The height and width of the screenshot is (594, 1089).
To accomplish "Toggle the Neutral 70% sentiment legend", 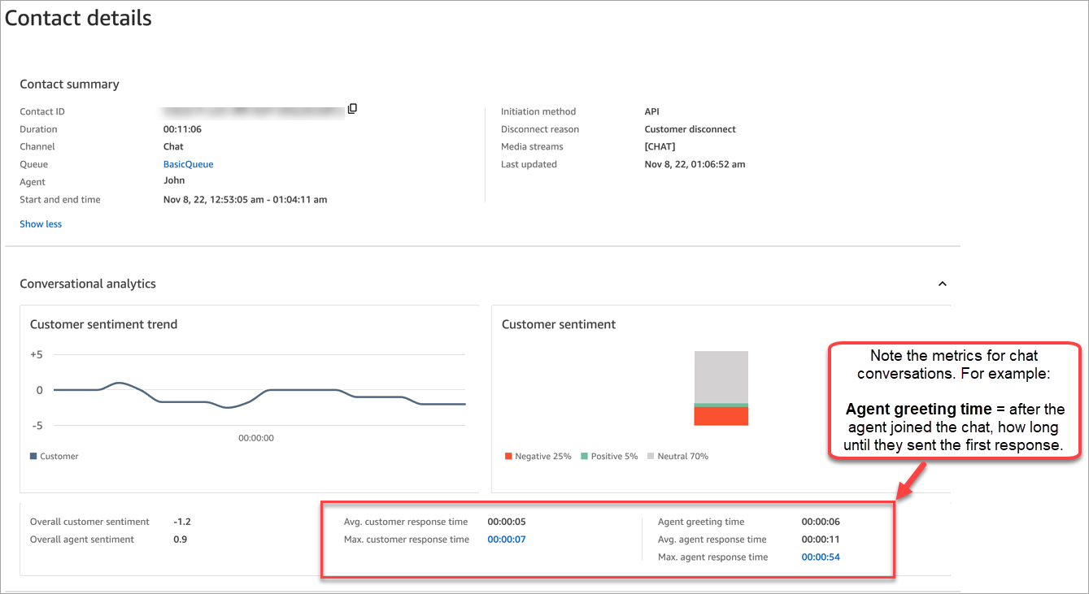I will [x=677, y=456].
